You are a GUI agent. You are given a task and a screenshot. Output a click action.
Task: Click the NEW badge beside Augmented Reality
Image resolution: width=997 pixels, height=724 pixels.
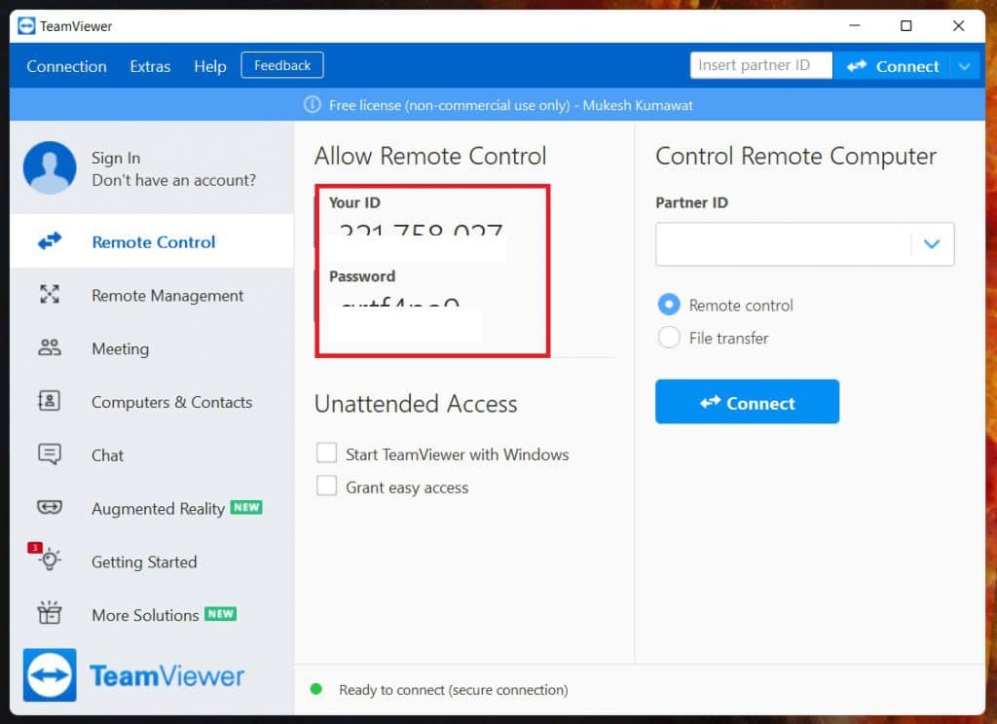click(246, 507)
